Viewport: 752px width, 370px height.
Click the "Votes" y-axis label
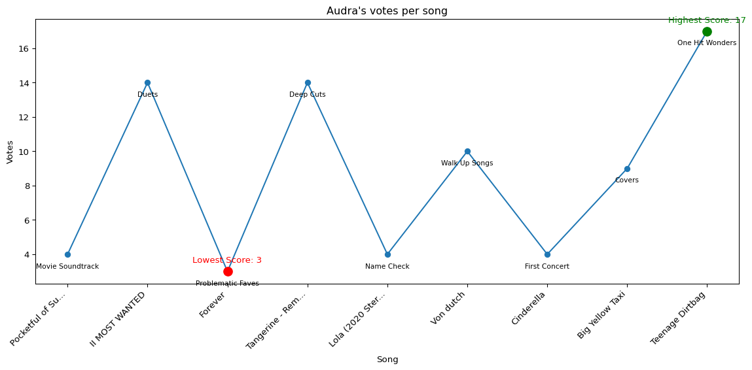[10, 152]
